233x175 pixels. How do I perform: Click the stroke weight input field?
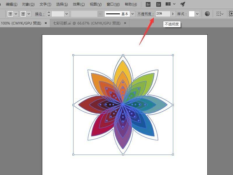click(x=58, y=14)
